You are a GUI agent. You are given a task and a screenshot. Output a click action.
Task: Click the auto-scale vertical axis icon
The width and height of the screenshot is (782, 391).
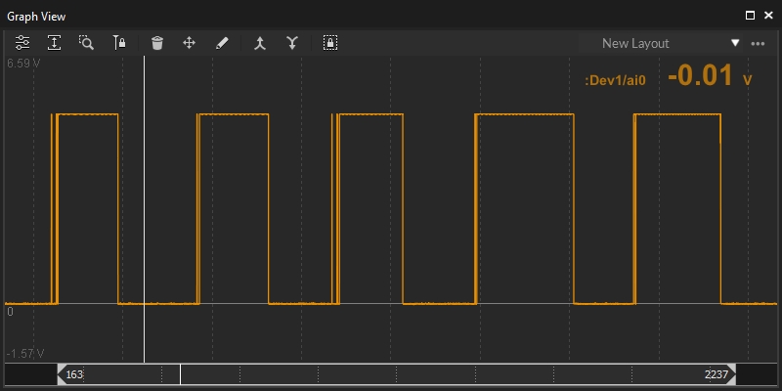coord(55,43)
